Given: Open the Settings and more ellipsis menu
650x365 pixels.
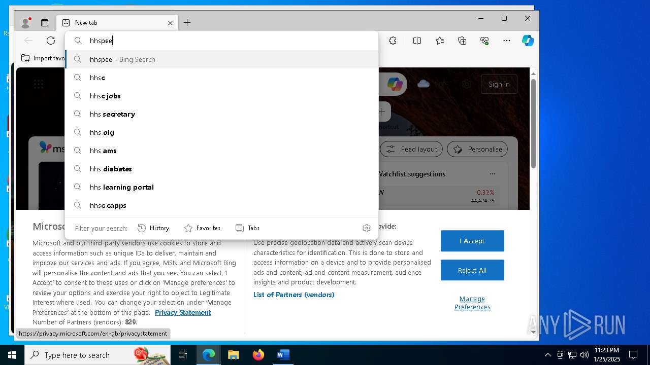Looking at the screenshot, I should tap(507, 41).
